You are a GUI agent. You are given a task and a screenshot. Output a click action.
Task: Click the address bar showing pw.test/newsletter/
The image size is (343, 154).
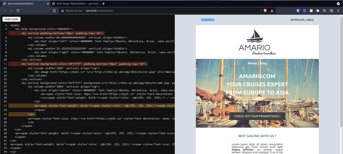(x=154, y=11)
